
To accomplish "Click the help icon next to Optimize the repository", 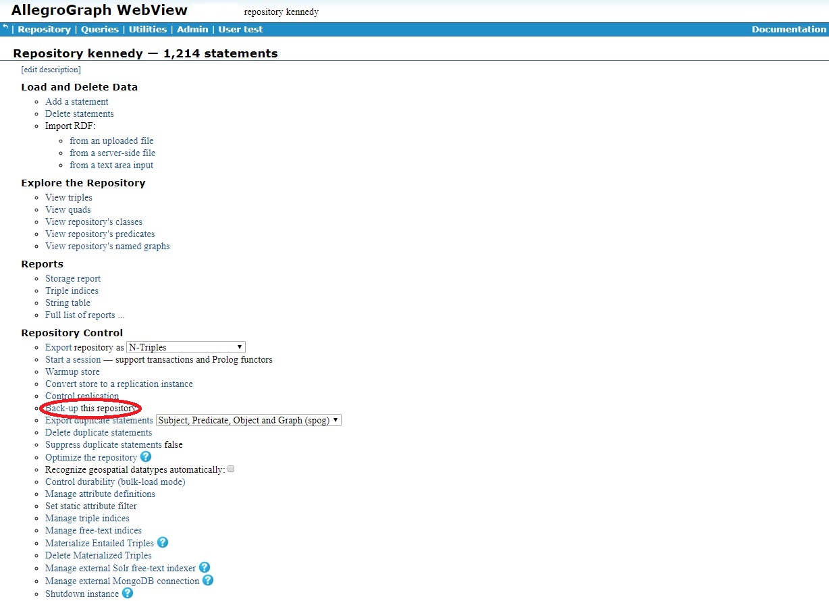I will point(146,457).
